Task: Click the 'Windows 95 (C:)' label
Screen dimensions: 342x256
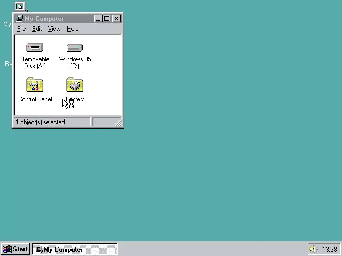Action: pos(75,62)
